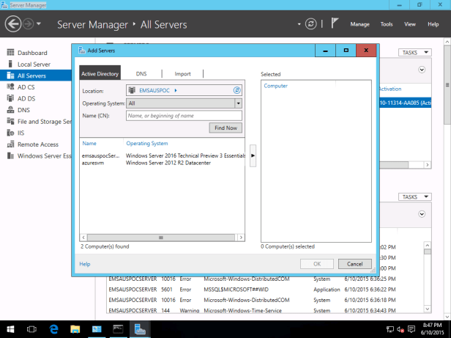Click the back navigation arrow in Server Manager
Viewport: 451px width, 338px height.
point(12,24)
